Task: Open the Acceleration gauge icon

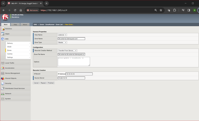Action: [3, 68]
